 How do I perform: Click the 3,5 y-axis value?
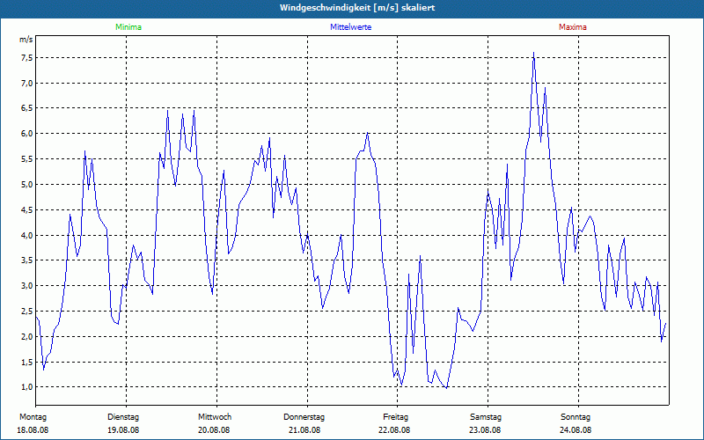[26, 260]
